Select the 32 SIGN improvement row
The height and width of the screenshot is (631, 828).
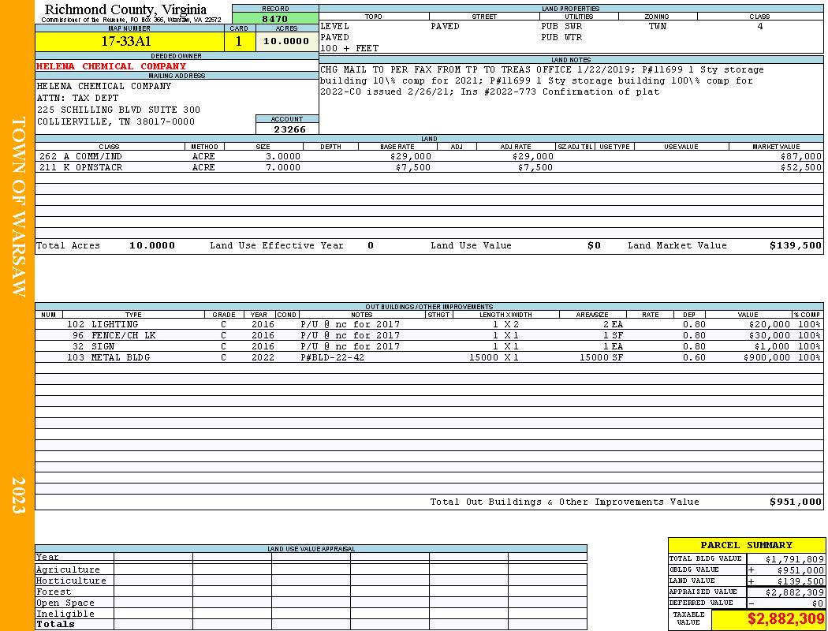429,346
